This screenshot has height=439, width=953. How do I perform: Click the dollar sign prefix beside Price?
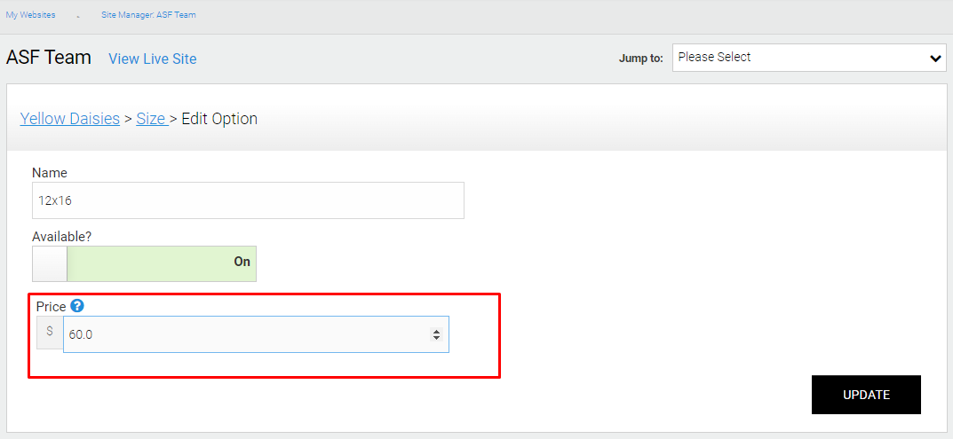[50, 333]
